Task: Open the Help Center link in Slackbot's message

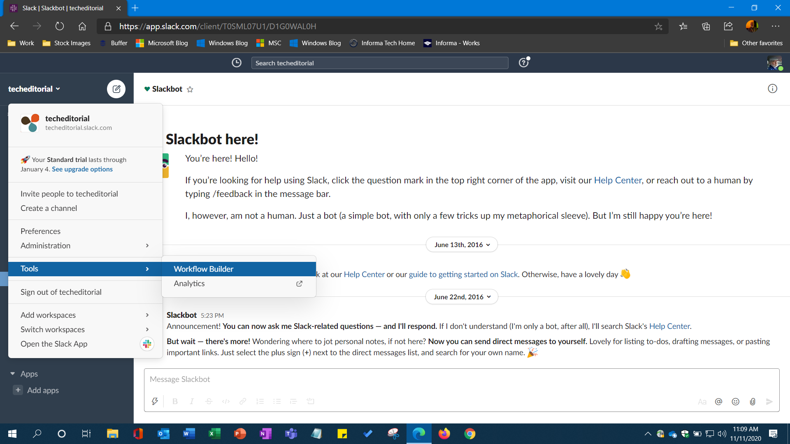Action: pos(618,180)
